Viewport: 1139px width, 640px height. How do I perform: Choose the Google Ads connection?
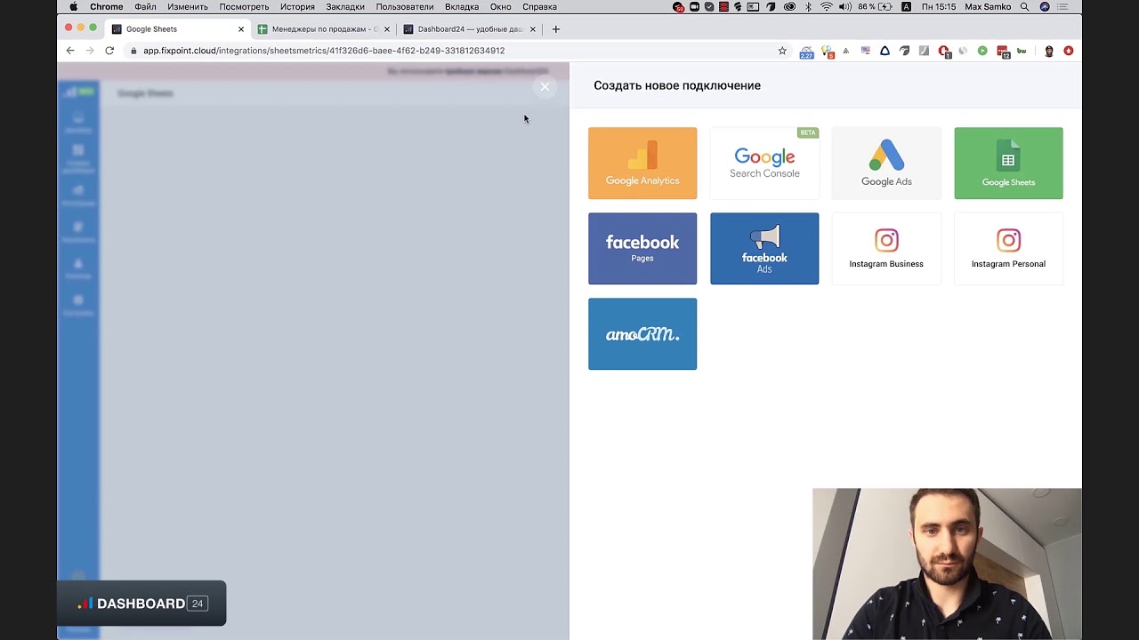pyautogui.click(x=886, y=163)
